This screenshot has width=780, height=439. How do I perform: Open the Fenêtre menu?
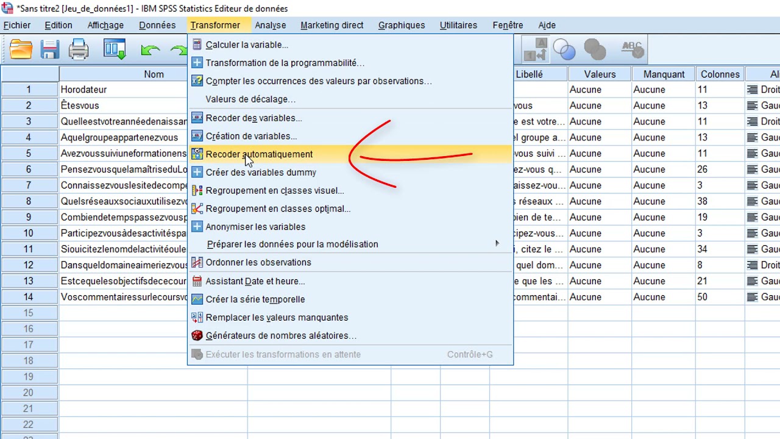508,25
